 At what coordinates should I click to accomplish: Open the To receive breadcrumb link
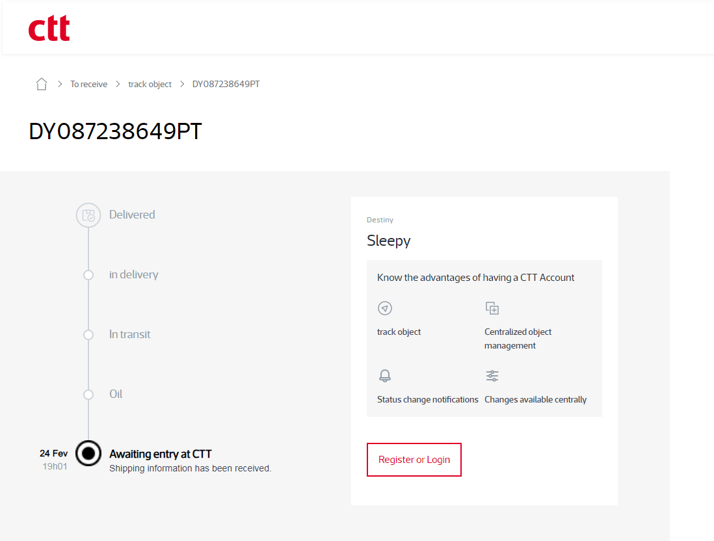[89, 85]
